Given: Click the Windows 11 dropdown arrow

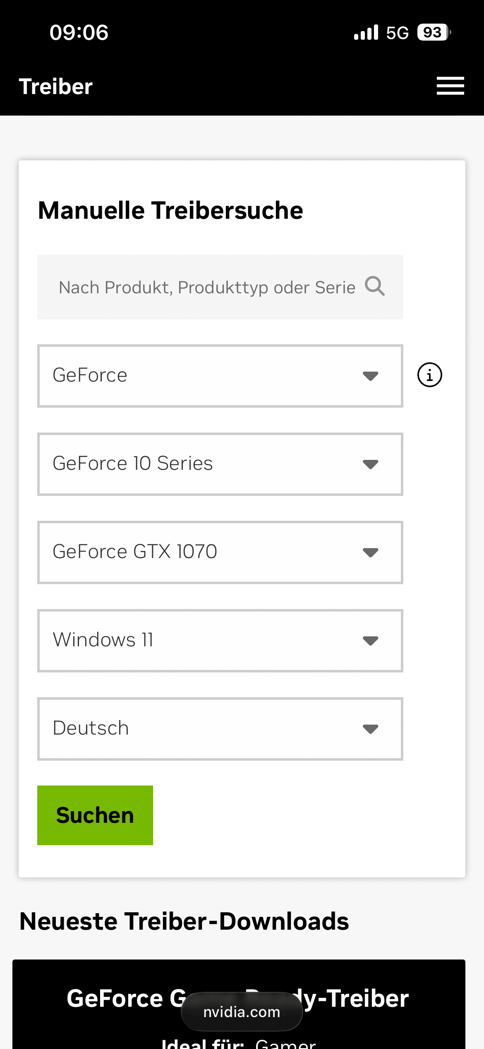Looking at the screenshot, I should click(370, 641).
